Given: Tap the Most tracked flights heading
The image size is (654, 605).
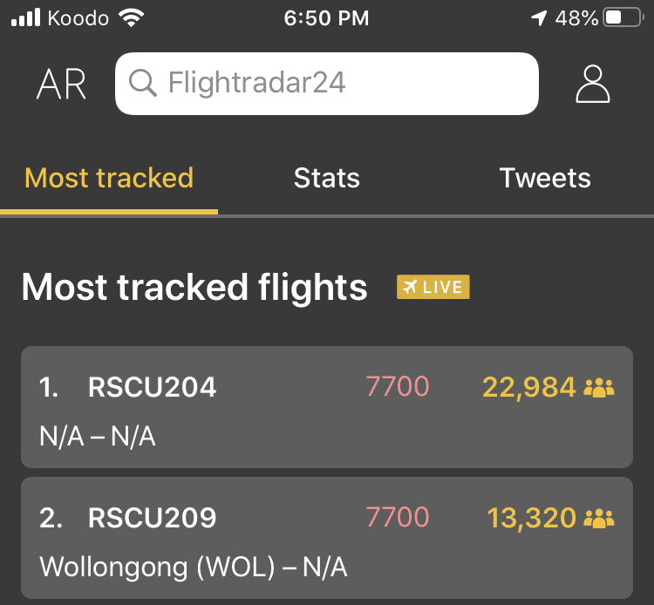Looking at the screenshot, I should click(194, 287).
